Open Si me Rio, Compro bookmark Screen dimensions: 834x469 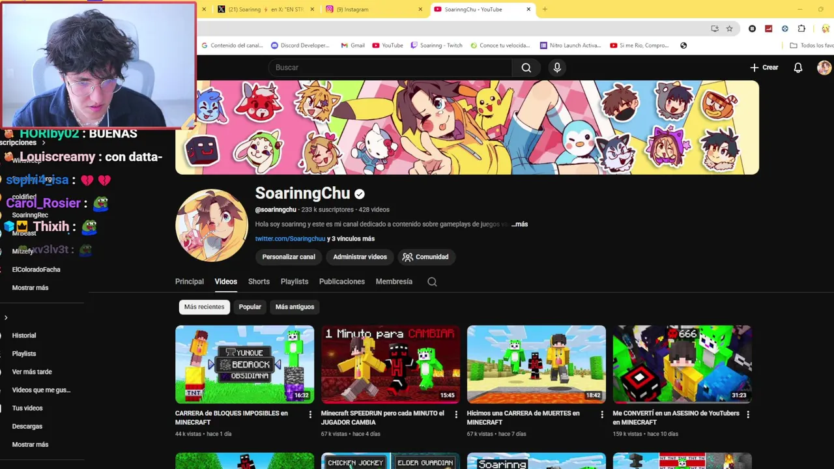[640, 46]
